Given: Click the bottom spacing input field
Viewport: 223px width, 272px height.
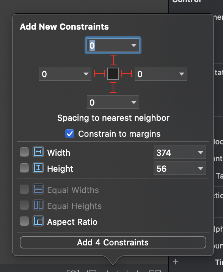Looking at the screenshot, I should (113, 102).
